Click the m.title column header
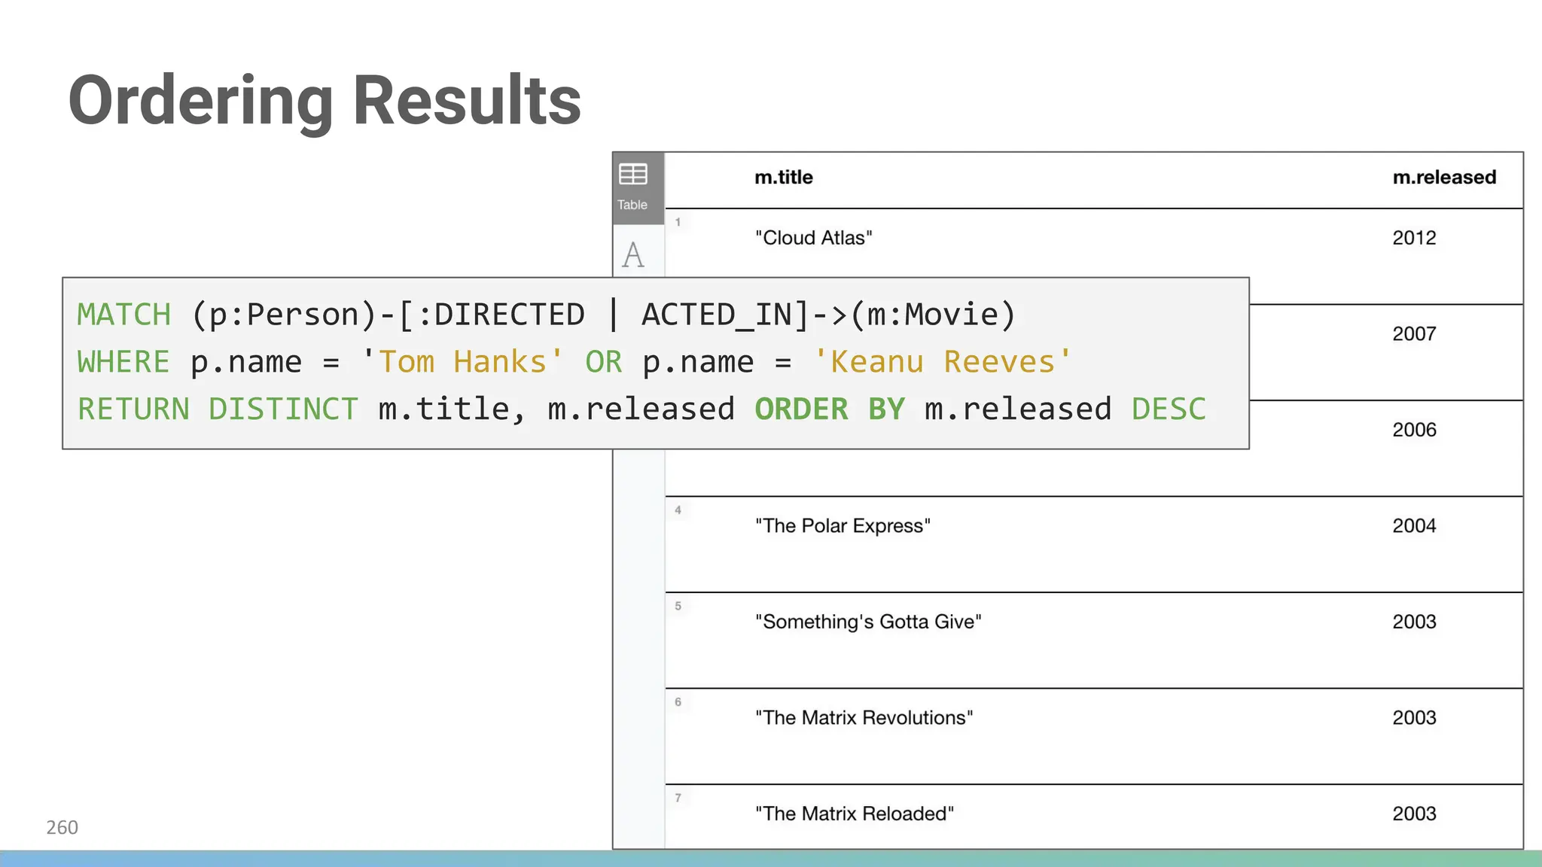The image size is (1542, 867). (x=784, y=178)
